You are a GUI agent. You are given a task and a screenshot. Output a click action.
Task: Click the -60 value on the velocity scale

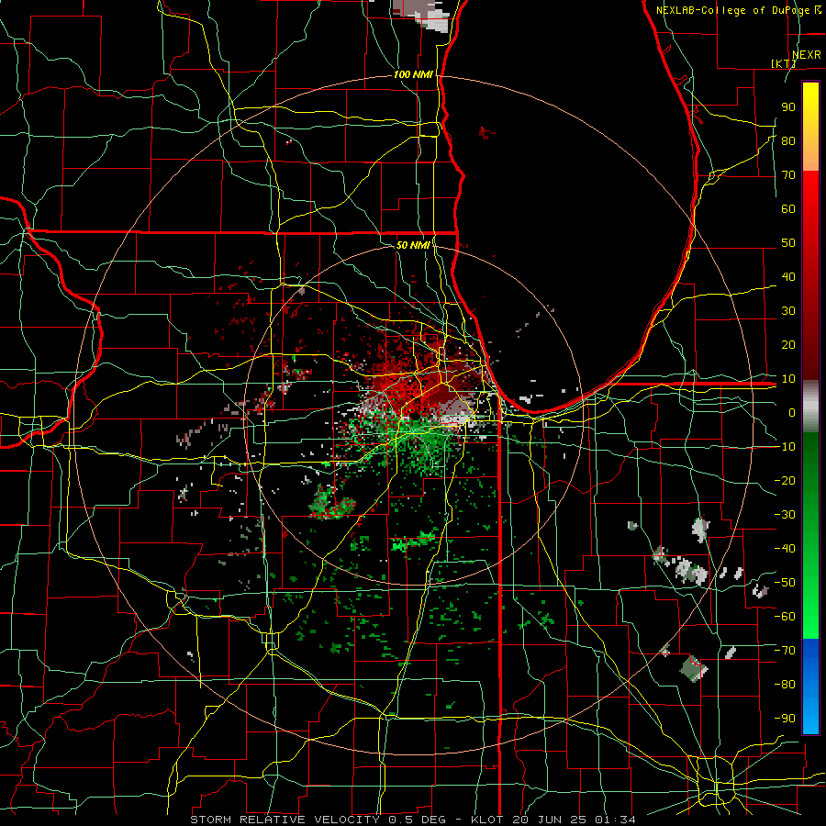point(785,617)
